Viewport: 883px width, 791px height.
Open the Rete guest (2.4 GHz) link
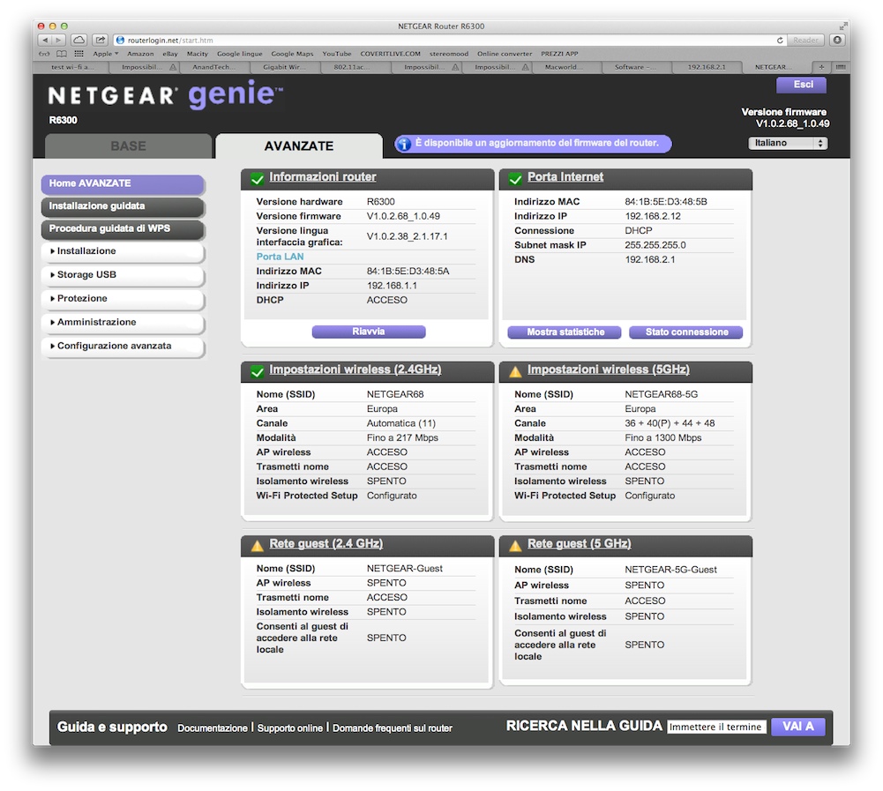point(326,543)
